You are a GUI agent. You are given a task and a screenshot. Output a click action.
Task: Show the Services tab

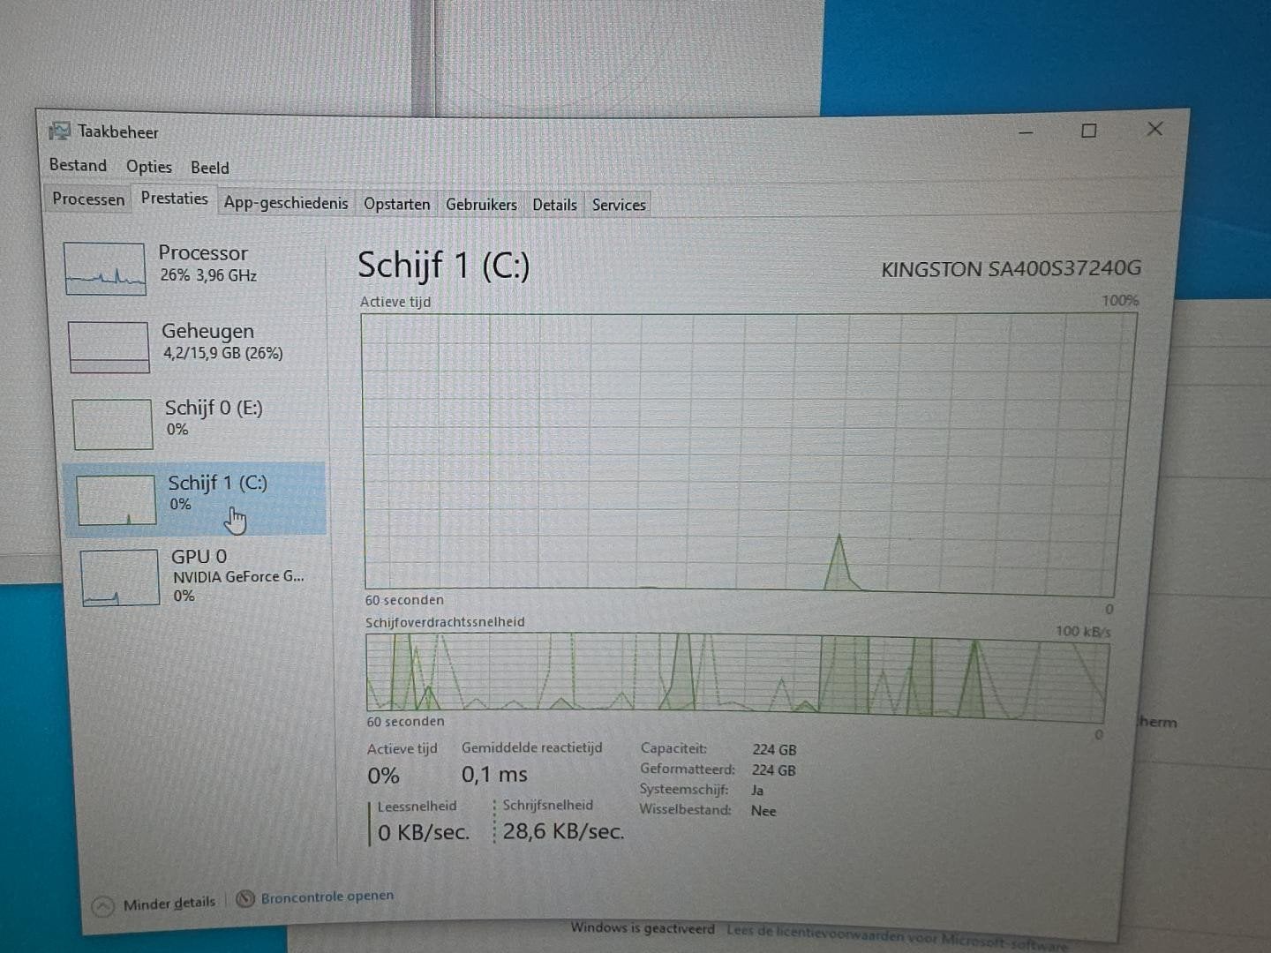click(619, 205)
